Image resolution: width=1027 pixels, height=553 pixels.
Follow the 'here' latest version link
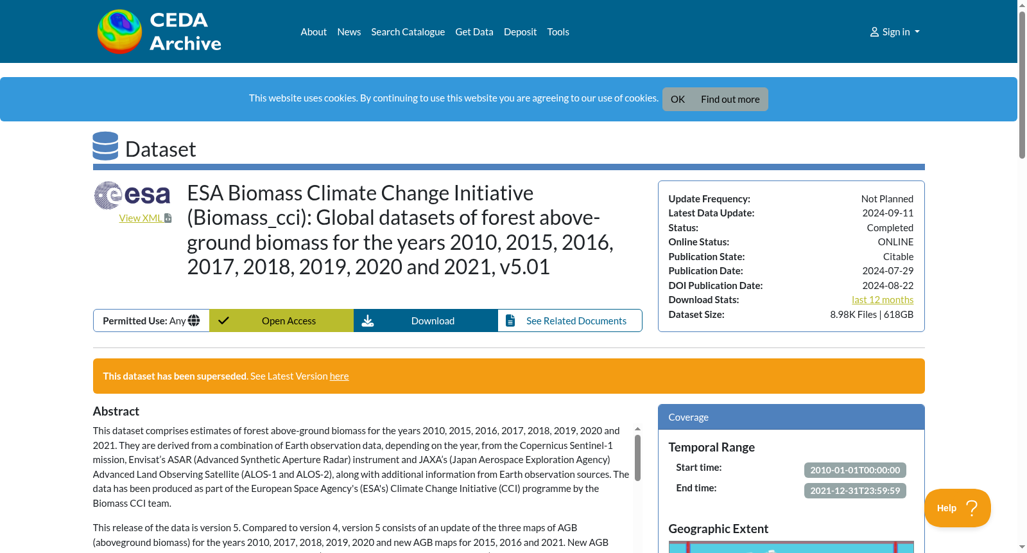coord(340,376)
